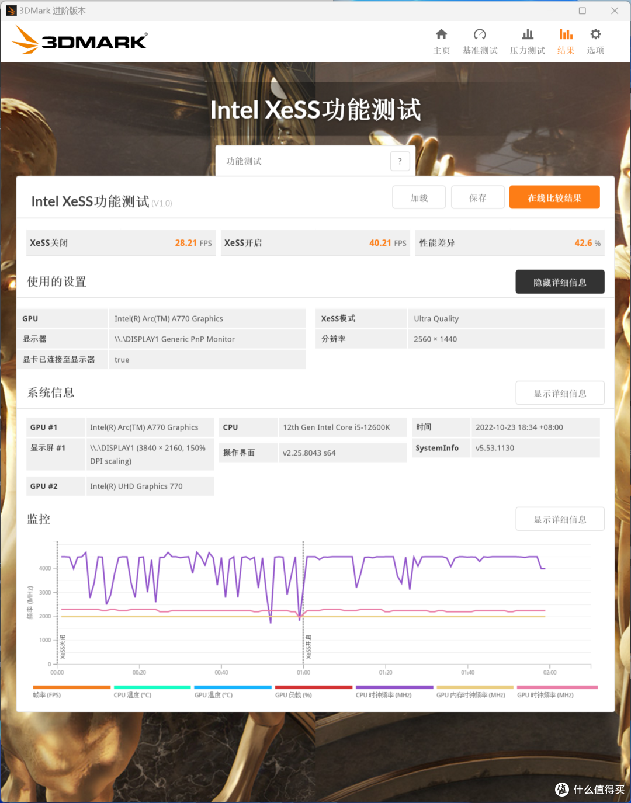This screenshot has height=803, width=631.
Task: Click the 42.6 % 性能差异 value
Action: 587,243
